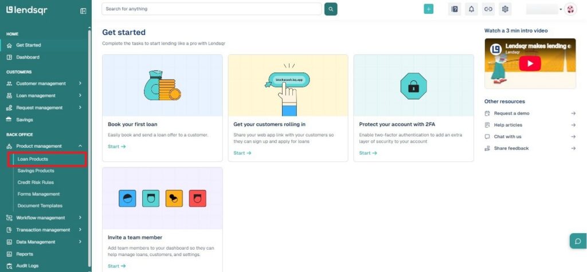Click the arrow next to Chat with us
587x272 pixels.
pos(573,136)
